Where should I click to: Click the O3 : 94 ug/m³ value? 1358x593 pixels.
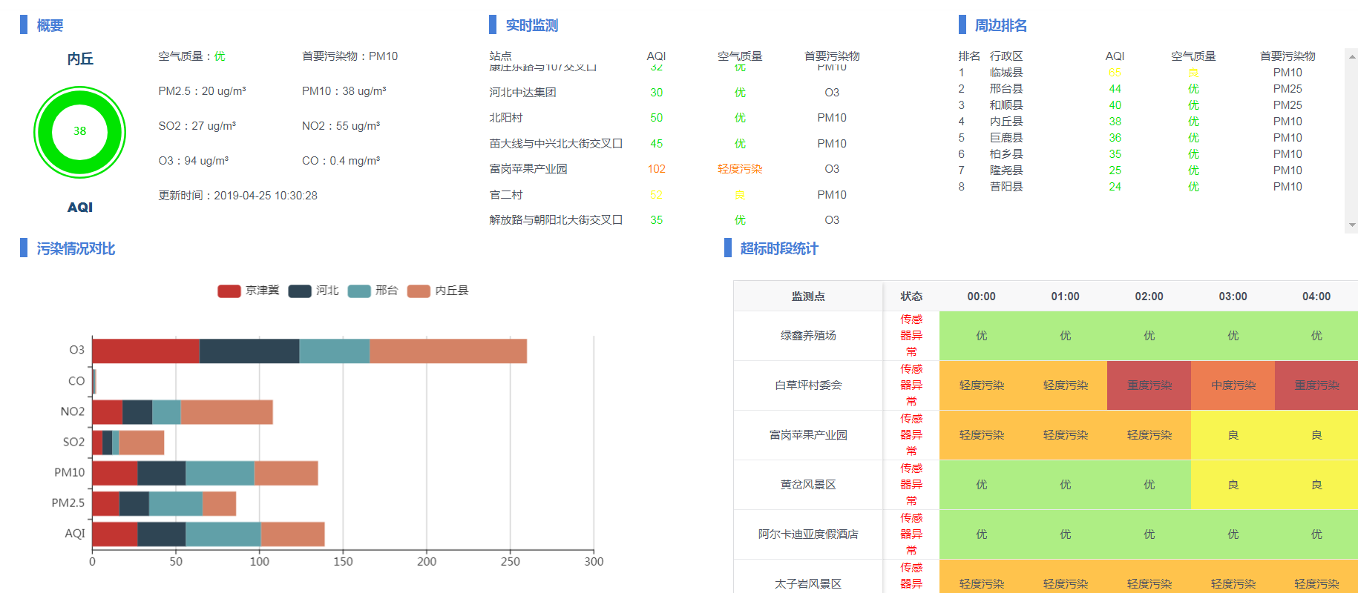click(x=193, y=161)
